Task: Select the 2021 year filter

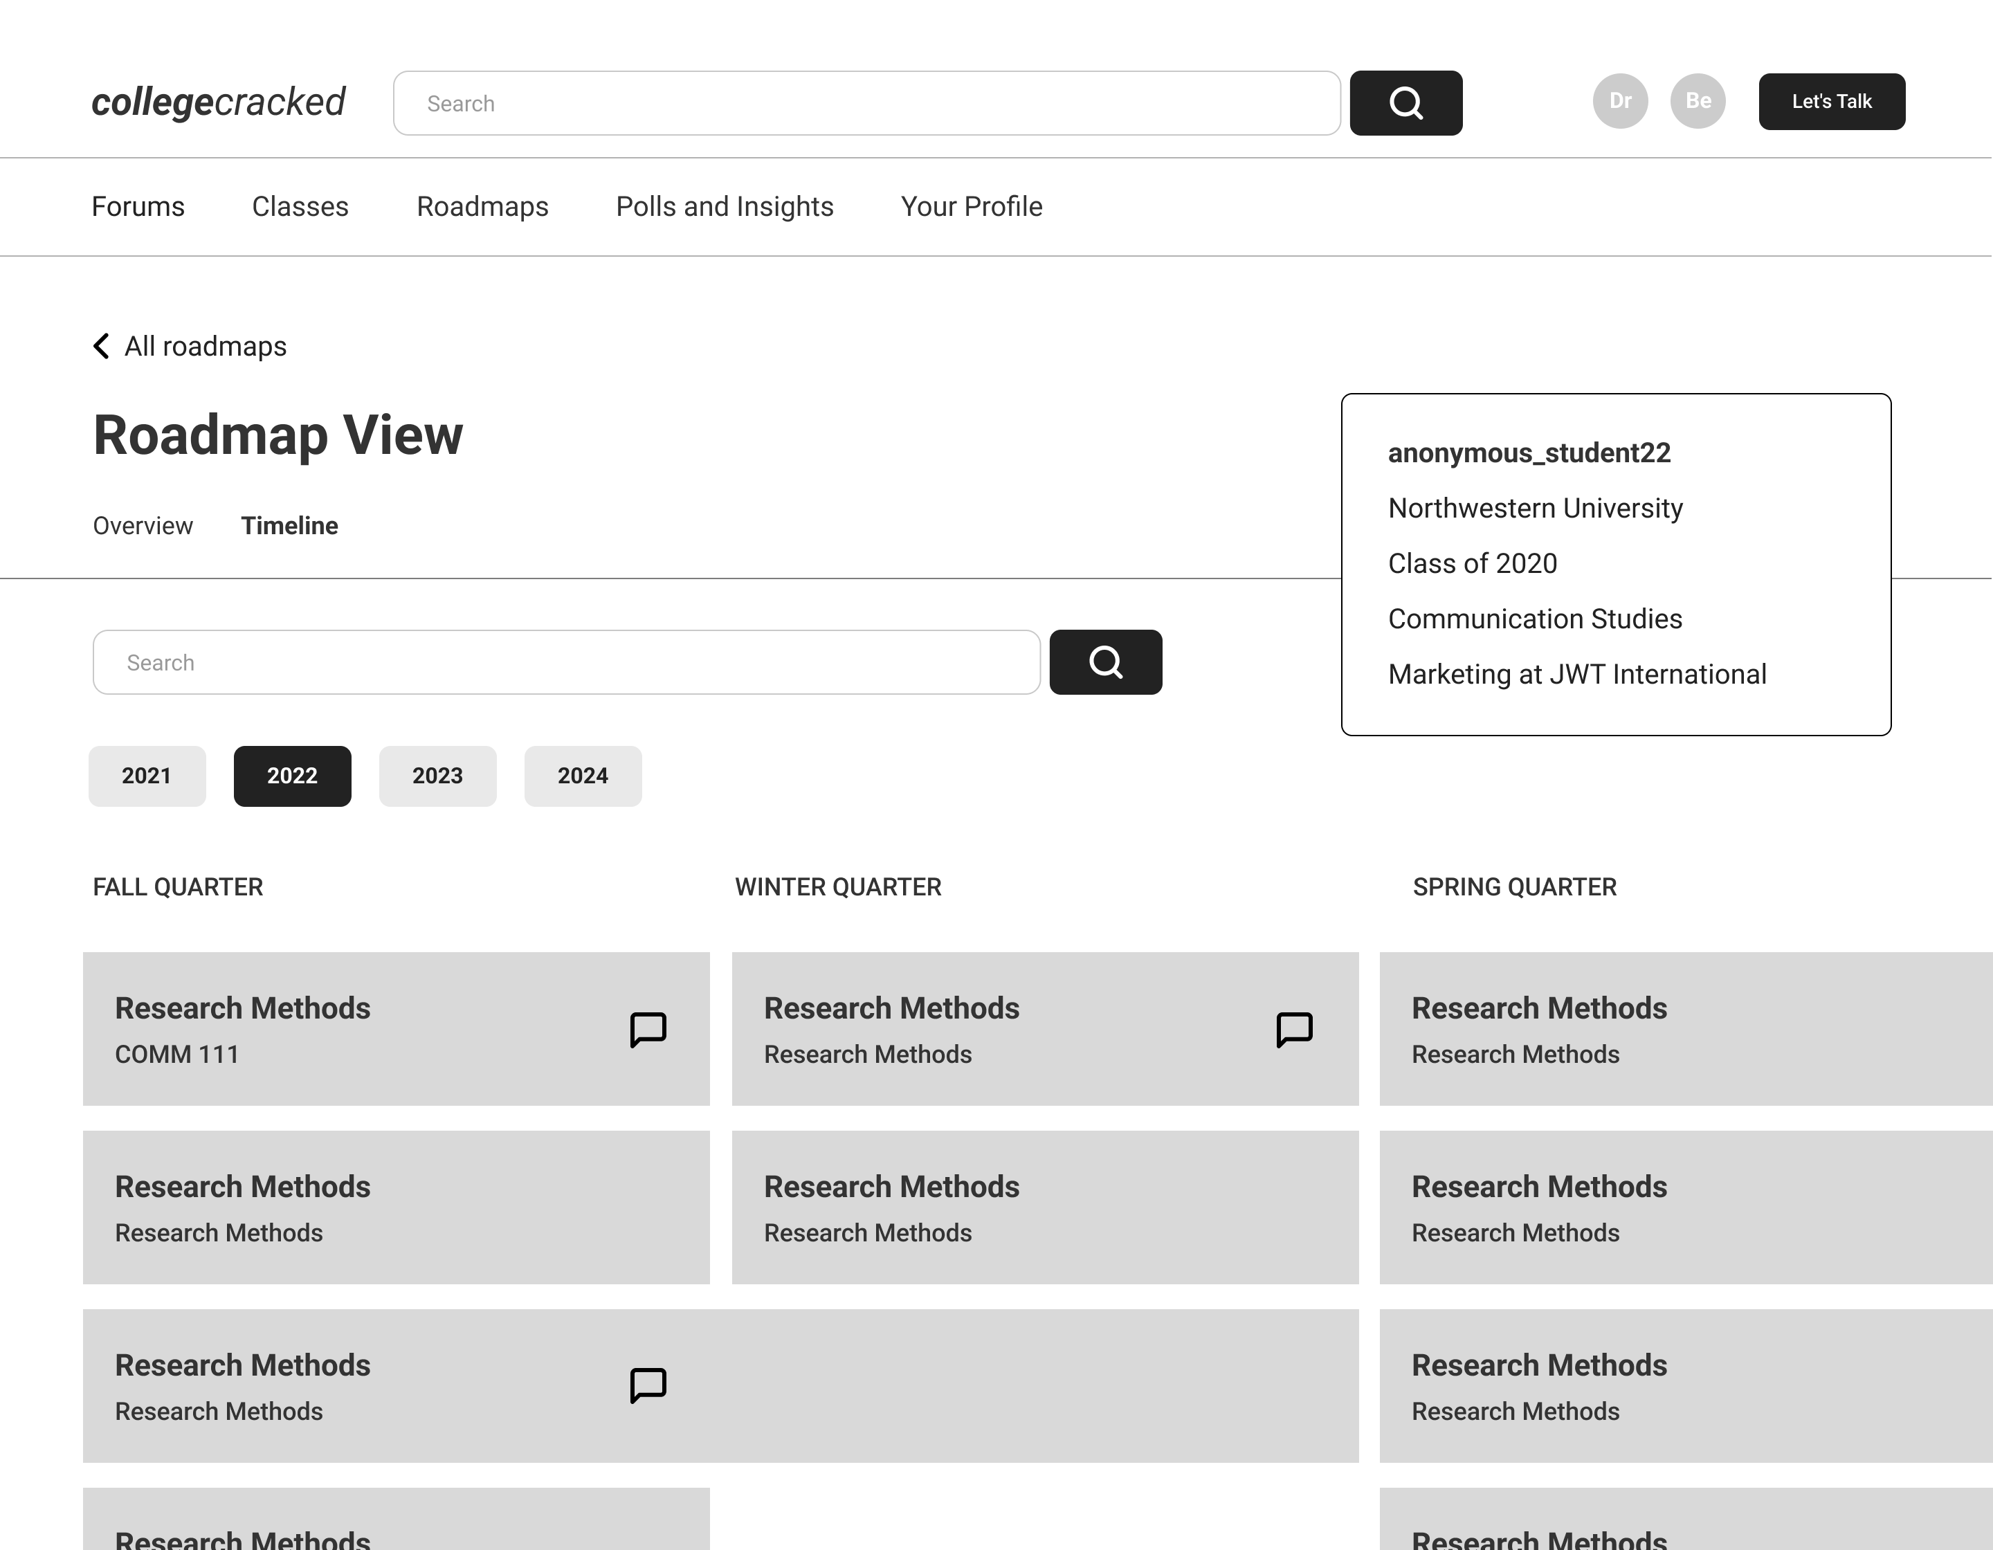Action: [x=147, y=776]
